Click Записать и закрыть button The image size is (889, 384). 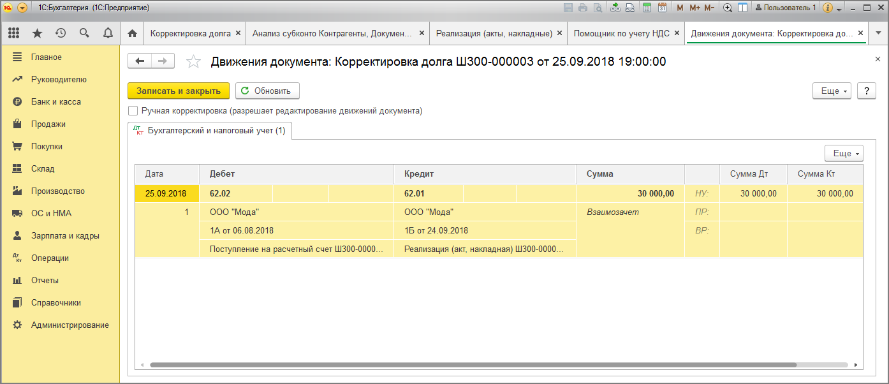[179, 91]
